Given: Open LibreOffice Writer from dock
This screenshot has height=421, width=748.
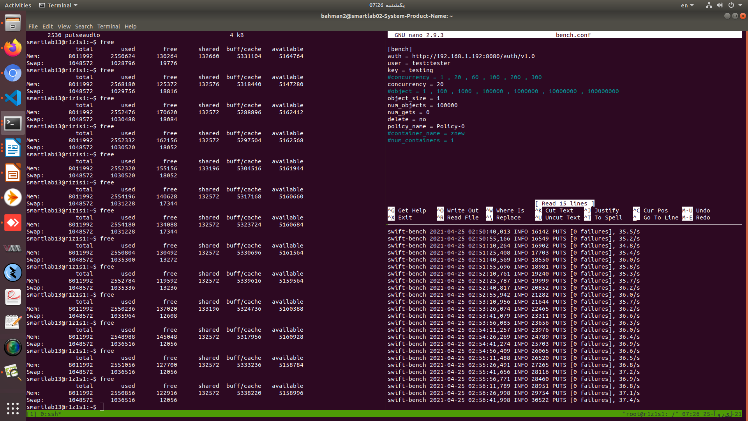Looking at the screenshot, I should [13, 148].
